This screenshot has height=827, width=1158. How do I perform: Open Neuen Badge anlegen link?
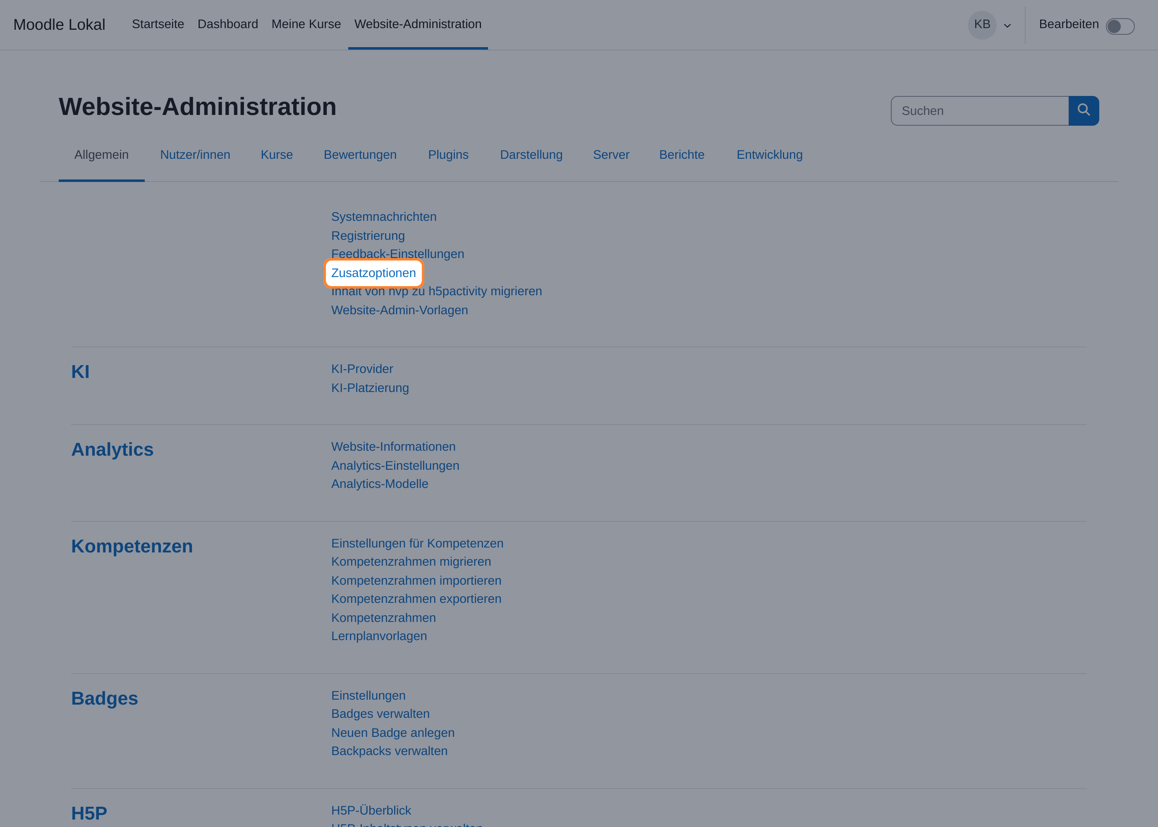click(x=392, y=733)
